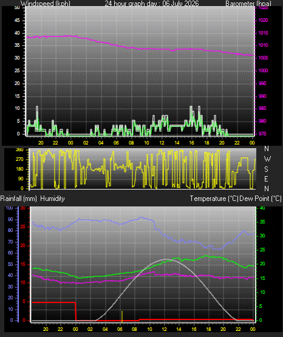Click the red 20 rainfall axis value
Viewport: 283px width, 337px height.
[23, 245]
